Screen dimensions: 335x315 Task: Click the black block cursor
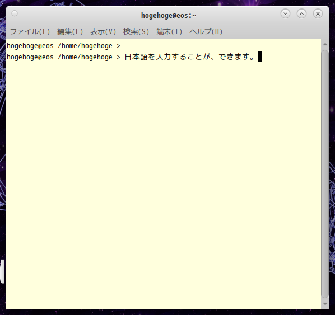click(x=259, y=57)
